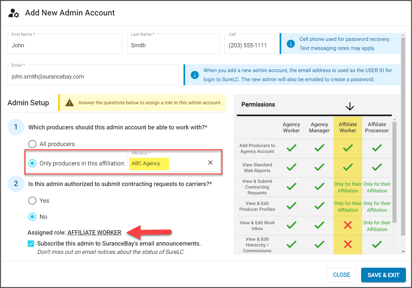Click Agency Worker checkmark for Add Producers

pyautogui.click(x=291, y=148)
